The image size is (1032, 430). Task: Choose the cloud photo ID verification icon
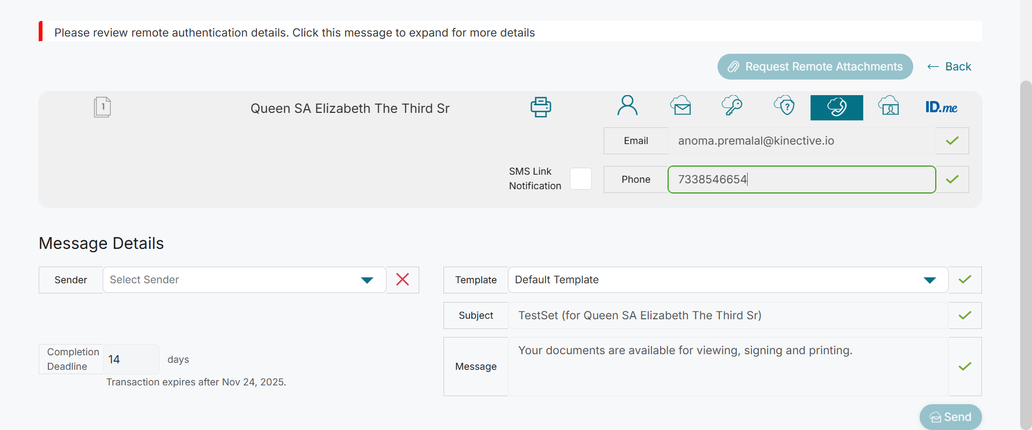click(888, 106)
